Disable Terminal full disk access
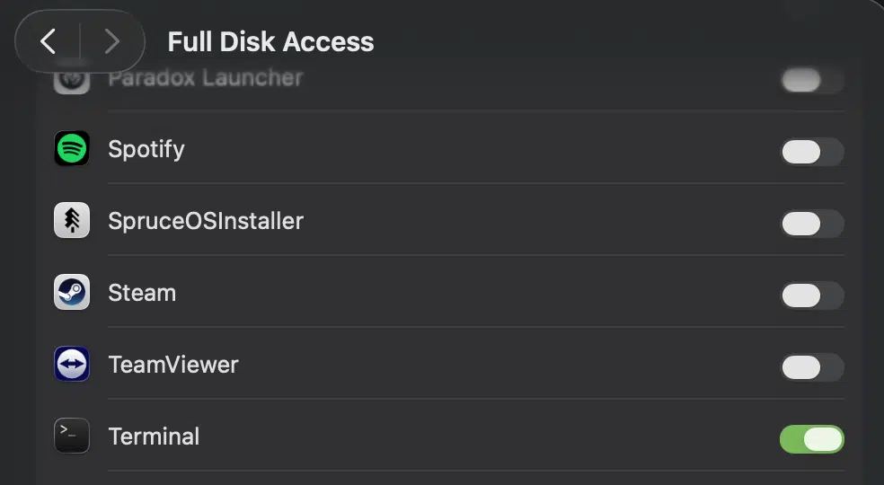The image size is (884, 485). click(812, 439)
